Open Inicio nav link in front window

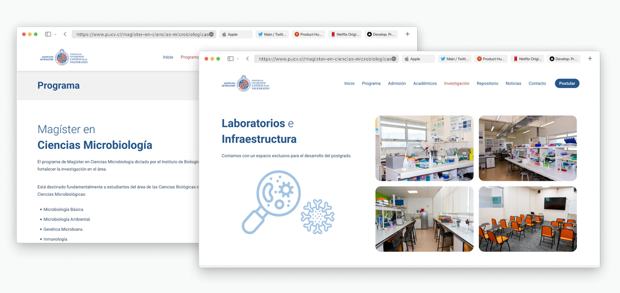pyautogui.click(x=349, y=83)
